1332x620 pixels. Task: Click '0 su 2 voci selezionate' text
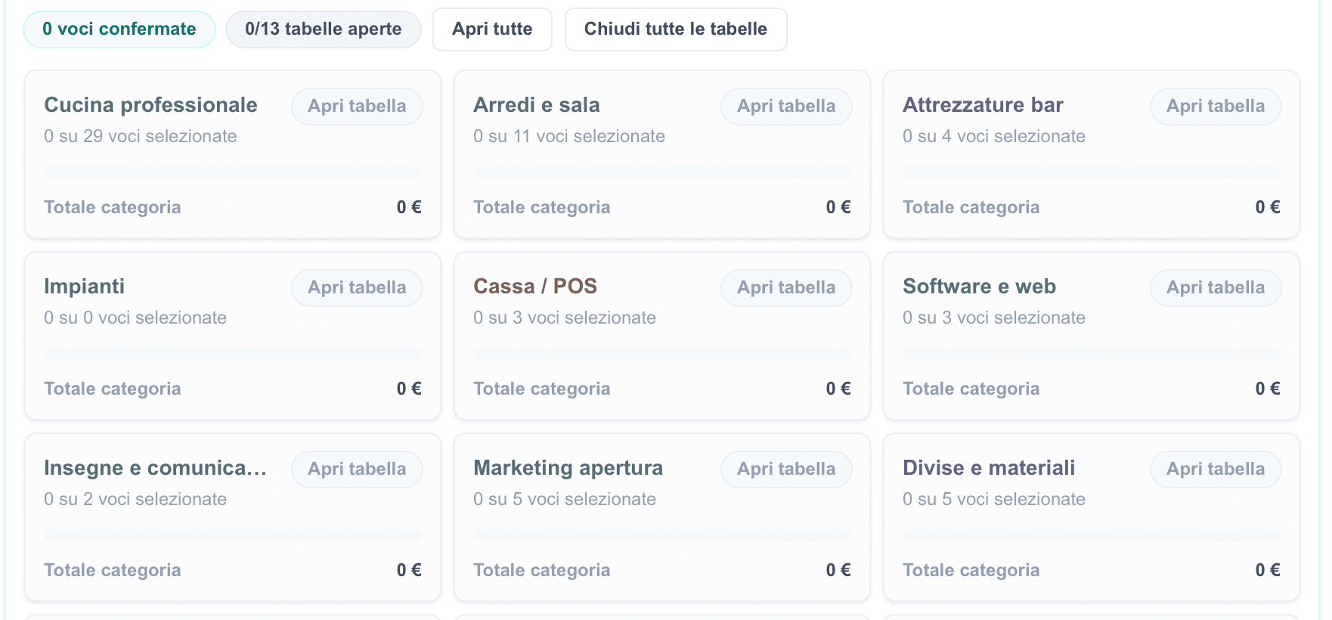(x=135, y=500)
